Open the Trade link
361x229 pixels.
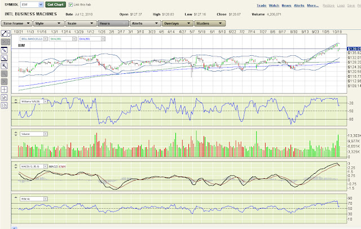pos(262,6)
